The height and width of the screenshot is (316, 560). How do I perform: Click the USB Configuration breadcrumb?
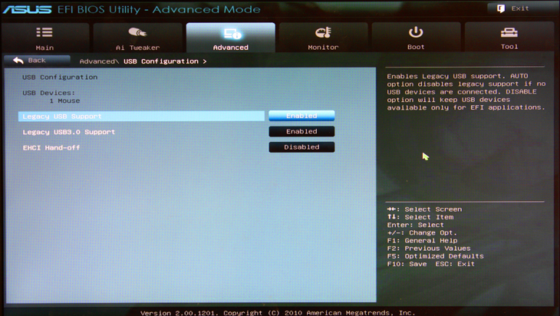click(x=161, y=61)
